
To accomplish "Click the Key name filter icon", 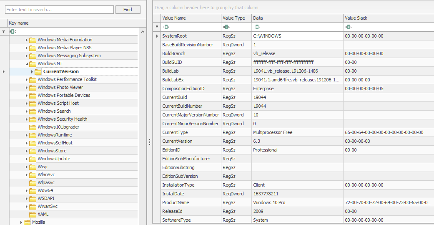I will click(12, 31).
